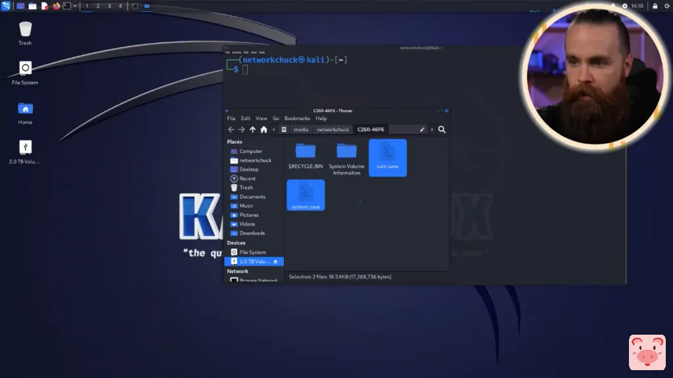The height and width of the screenshot is (378, 673).
Task: Open the Go menu in Thunar
Action: [275, 118]
